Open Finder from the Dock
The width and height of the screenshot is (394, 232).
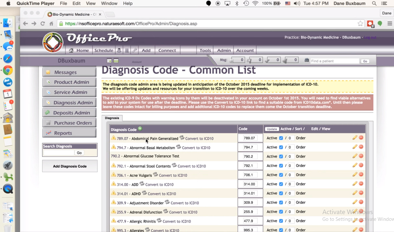coord(8,23)
